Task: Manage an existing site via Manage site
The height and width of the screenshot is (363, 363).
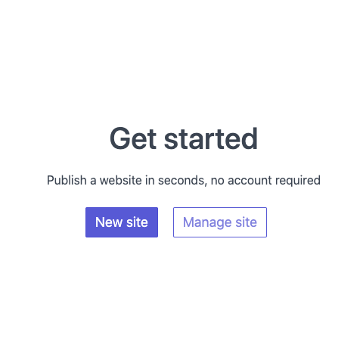Action: click(220, 222)
